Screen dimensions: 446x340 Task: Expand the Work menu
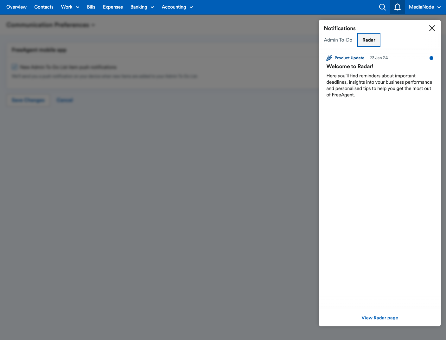click(x=70, y=7)
